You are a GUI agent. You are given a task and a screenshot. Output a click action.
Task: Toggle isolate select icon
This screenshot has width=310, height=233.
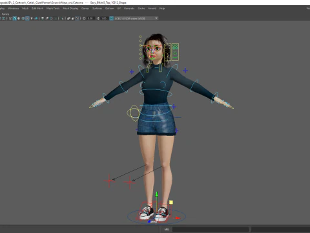62,18
